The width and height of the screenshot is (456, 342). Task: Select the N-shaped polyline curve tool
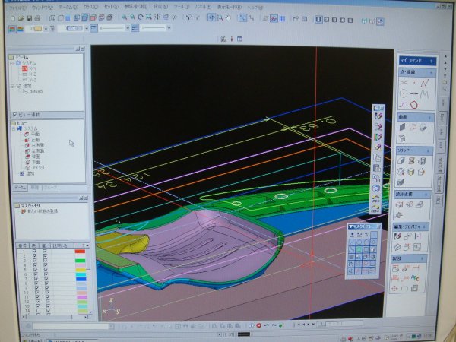click(x=425, y=83)
